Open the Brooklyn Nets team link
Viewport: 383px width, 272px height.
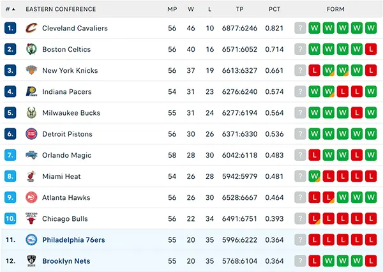[x=66, y=261]
